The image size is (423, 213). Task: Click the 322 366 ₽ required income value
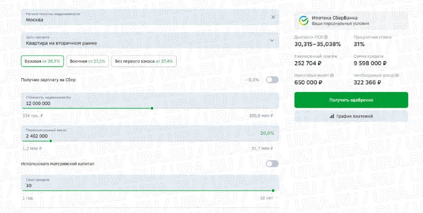367,82
